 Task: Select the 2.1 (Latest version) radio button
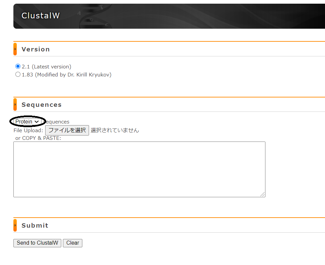(18, 66)
